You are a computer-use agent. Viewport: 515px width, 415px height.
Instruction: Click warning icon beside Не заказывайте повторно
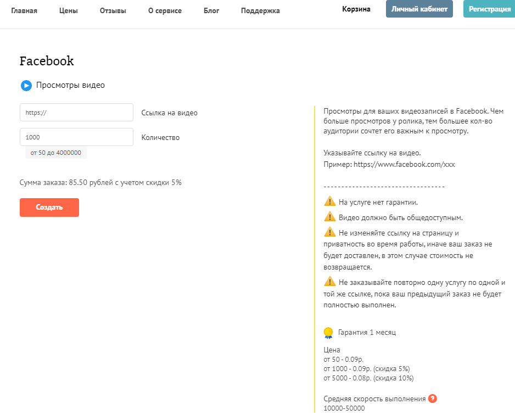[330, 281]
